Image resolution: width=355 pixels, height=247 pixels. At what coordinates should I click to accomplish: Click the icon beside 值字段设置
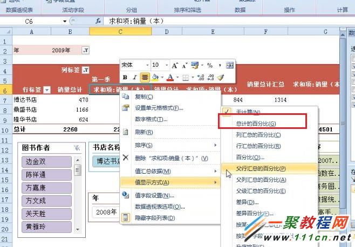(x=125, y=195)
